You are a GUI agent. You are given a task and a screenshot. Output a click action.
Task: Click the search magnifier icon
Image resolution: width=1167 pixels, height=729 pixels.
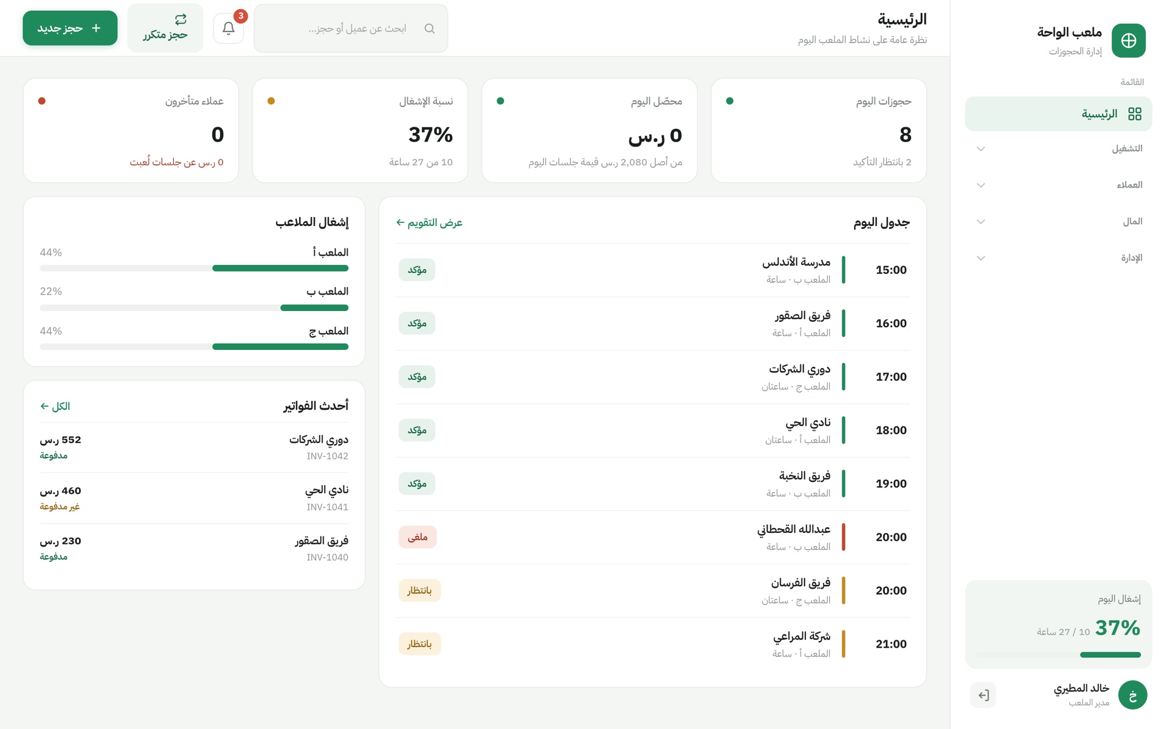pos(430,29)
